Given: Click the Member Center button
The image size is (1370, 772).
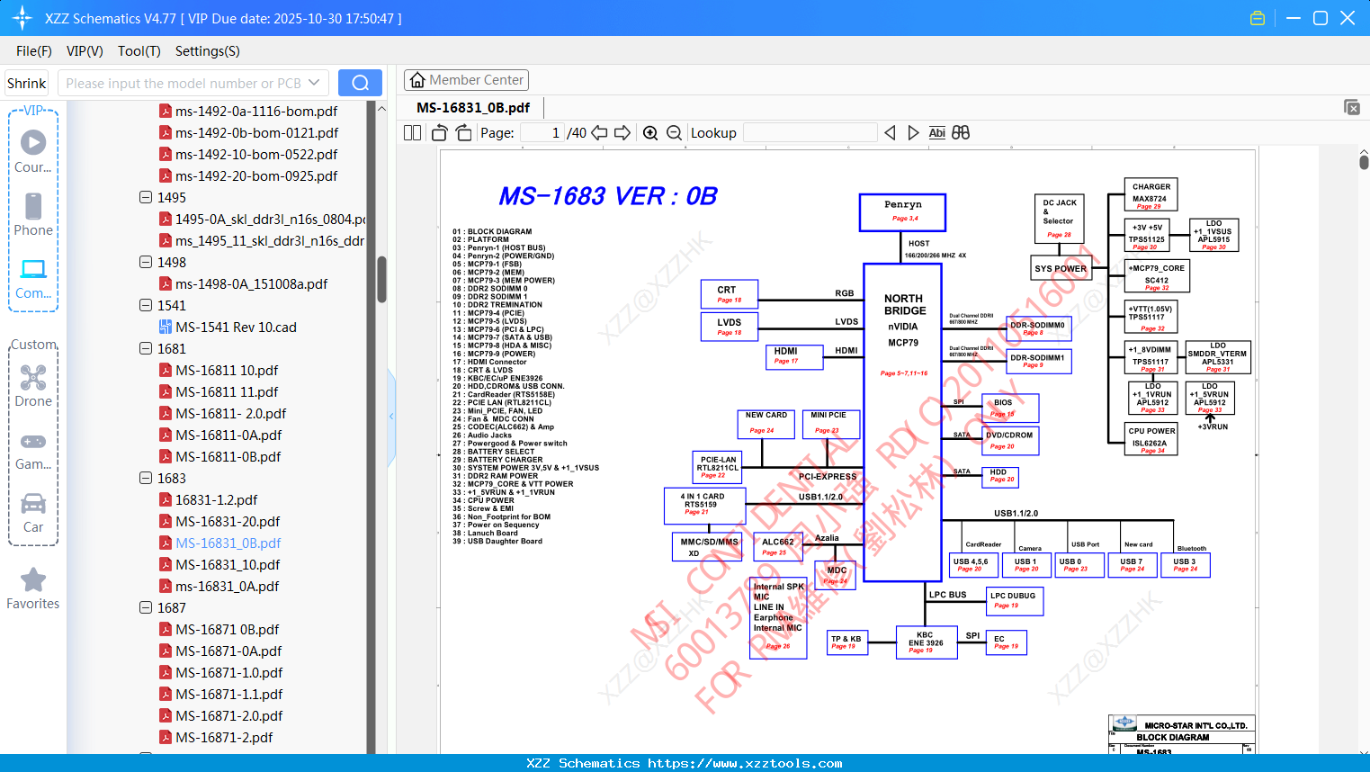Looking at the screenshot, I should tap(466, 80).
